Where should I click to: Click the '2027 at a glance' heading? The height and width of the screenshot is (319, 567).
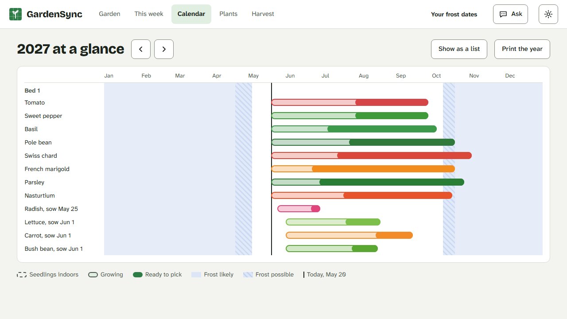(x=70, y=49)
